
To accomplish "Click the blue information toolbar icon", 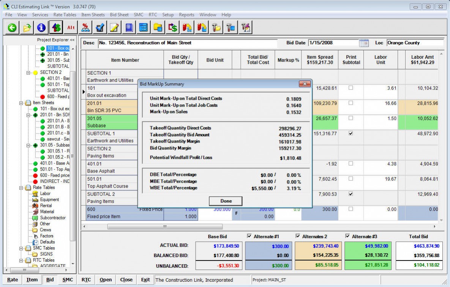I will 41,28.
